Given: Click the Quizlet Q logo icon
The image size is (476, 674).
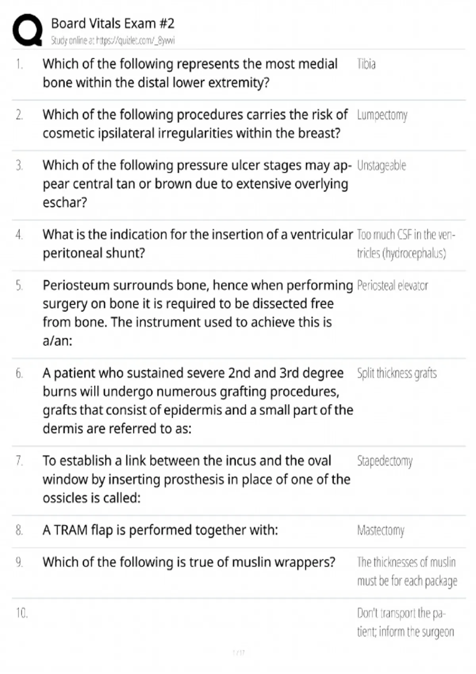Looking at the screenshot, I should pyautogui.click(x=27, y=30).
